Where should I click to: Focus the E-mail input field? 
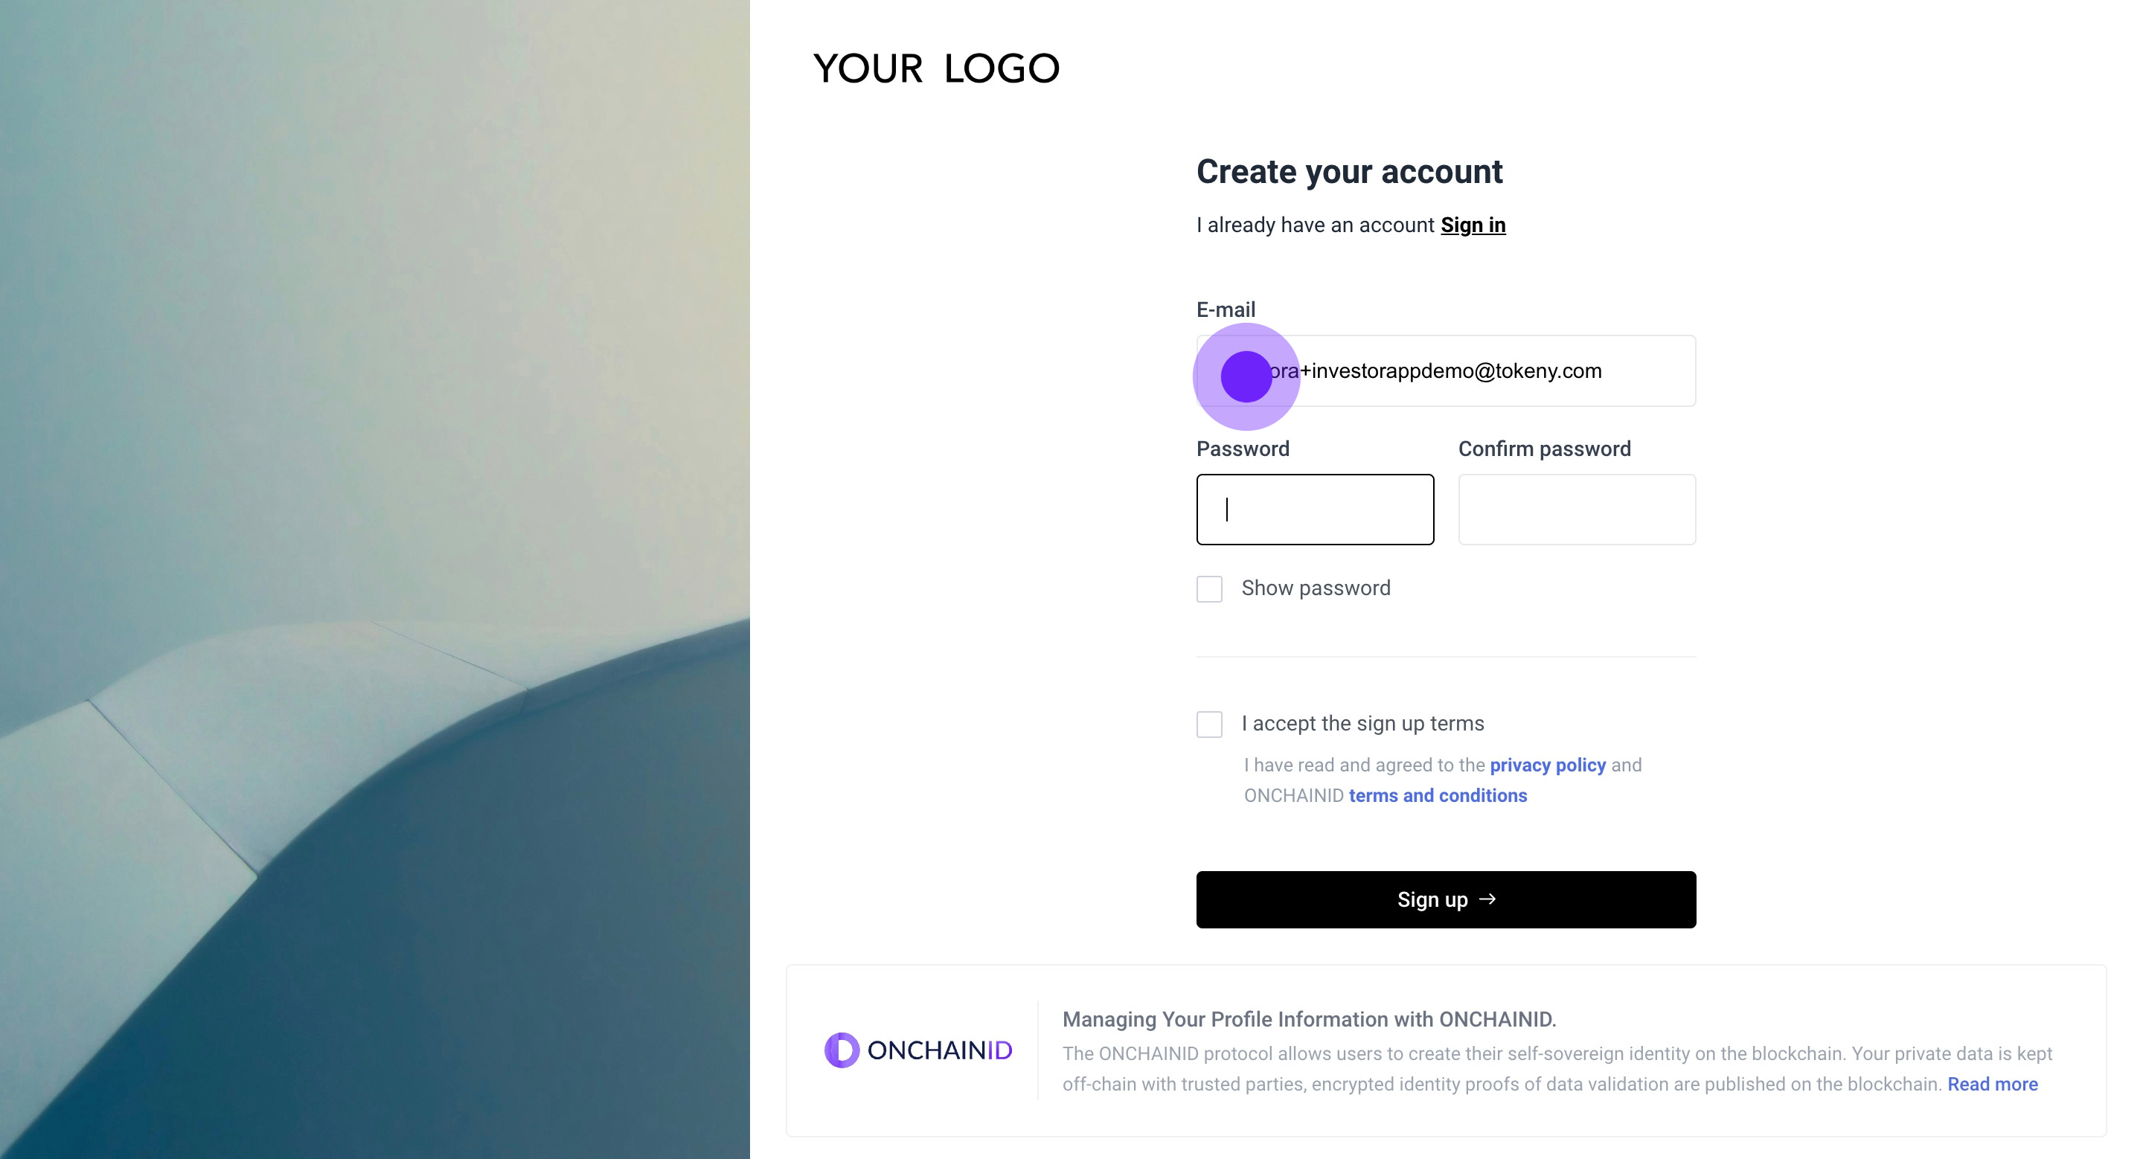tap(1481, 370)
